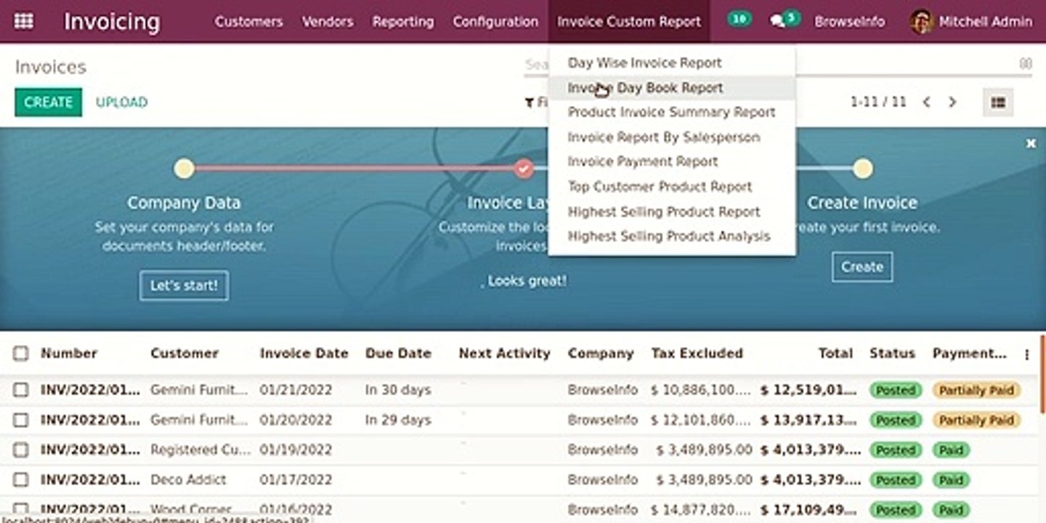Open the invoice dated 01/21/2022

(520, 390)
